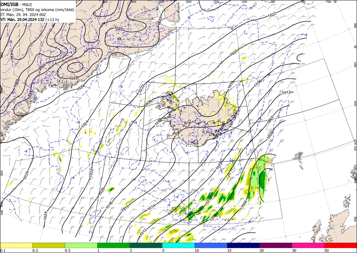The height and width of the screenshot is (253, 357).
Task: Pick the cyan 5–10 legend swatch
Action: [178, 245]
